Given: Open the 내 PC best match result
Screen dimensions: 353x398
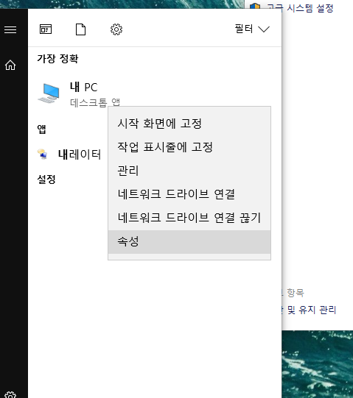Looking at the screenshot, I should coord(155,94).
